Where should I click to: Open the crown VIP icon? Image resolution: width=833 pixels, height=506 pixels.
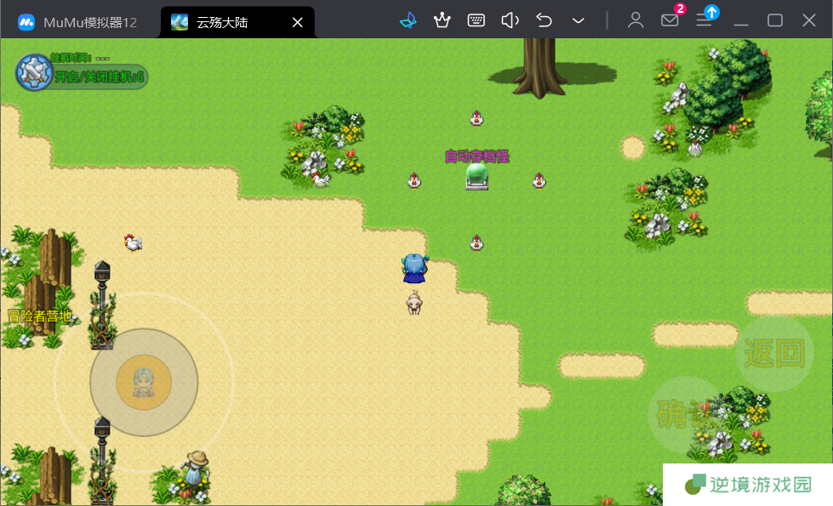442,20
